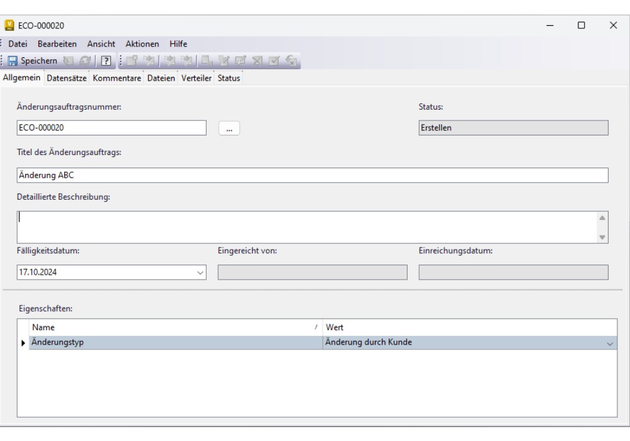
Task: Click the greyed icon right after Speichern
Action: (70, 61)
